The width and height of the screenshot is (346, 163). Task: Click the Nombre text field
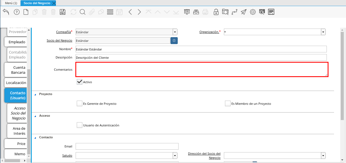pos(201,49)
